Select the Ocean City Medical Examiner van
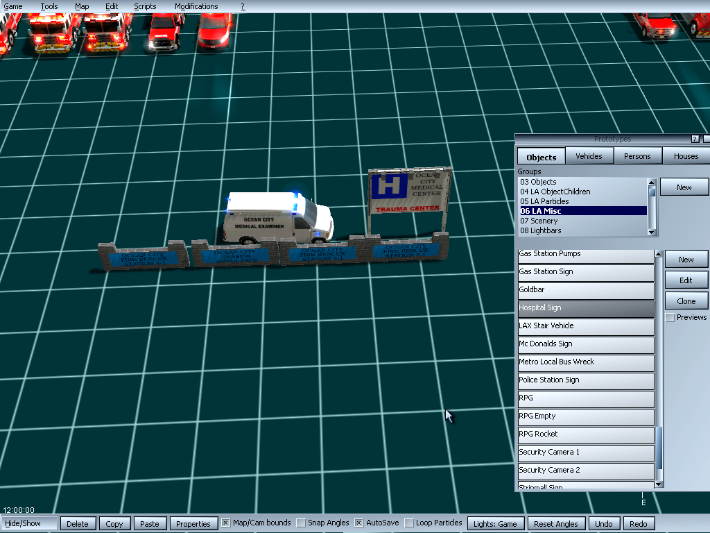The width and height of the screenshot is (710, 533). pyautogui.click(x=278, y=217)
